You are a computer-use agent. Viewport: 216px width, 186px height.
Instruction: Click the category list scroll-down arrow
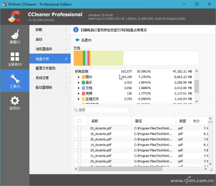click(x=197, y=101)
